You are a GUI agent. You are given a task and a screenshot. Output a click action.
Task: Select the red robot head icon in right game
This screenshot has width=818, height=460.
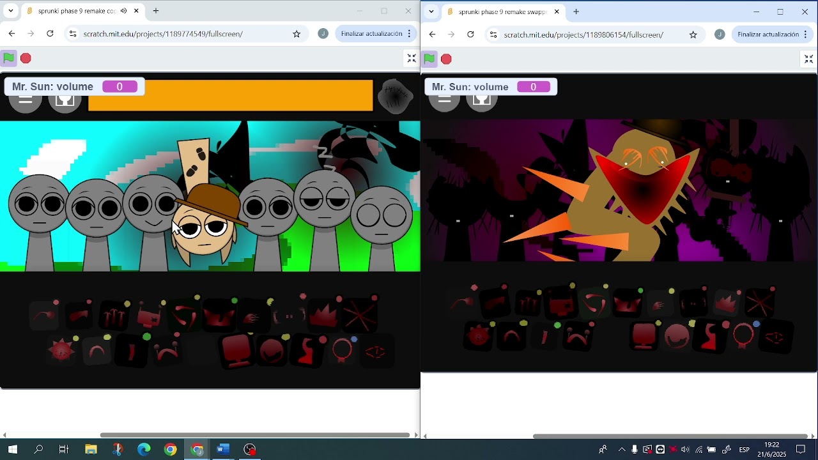(561, 303)
